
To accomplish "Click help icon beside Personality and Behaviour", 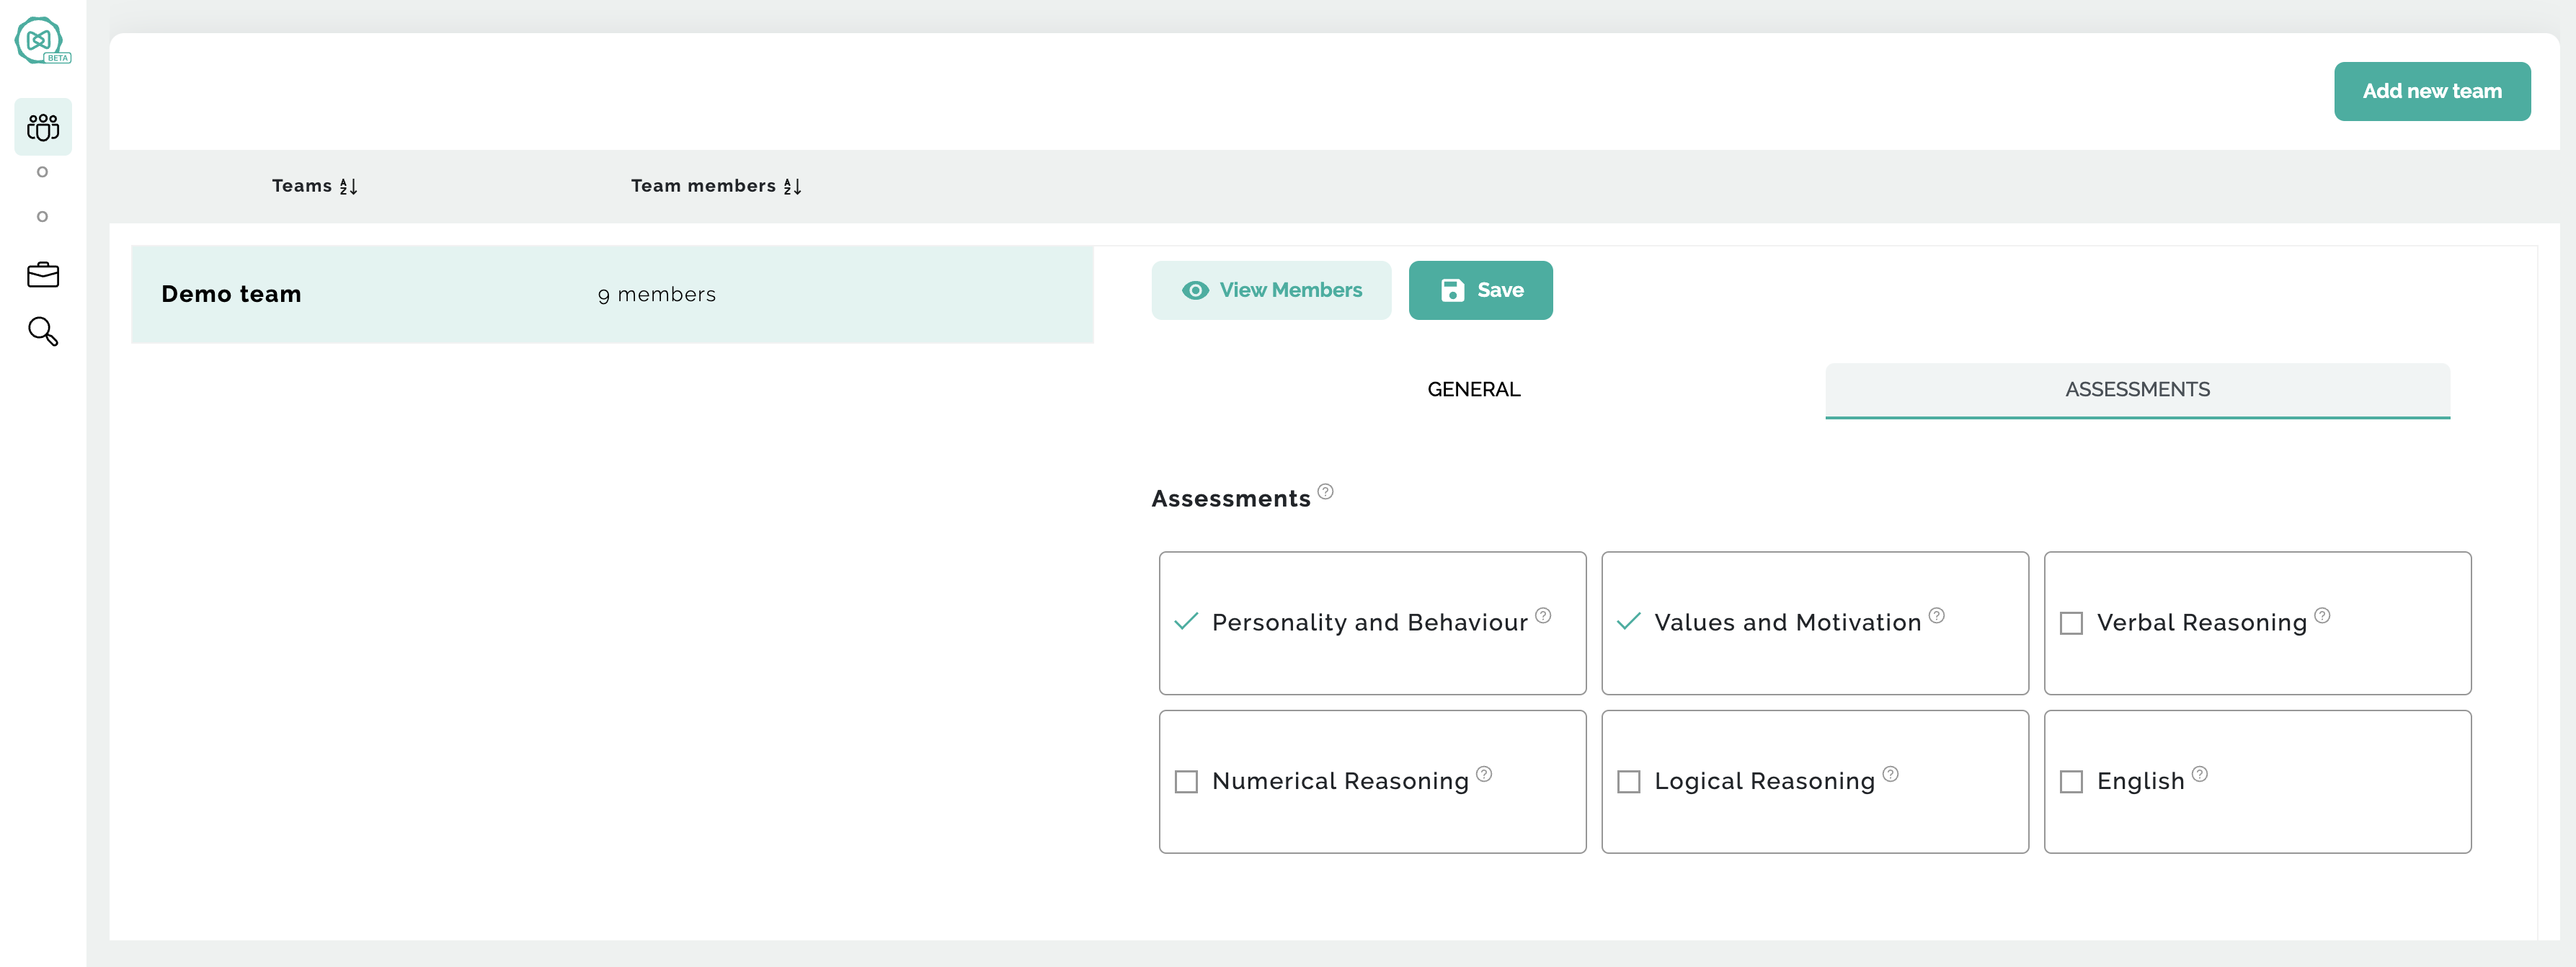I will (x=1543, y=615).
